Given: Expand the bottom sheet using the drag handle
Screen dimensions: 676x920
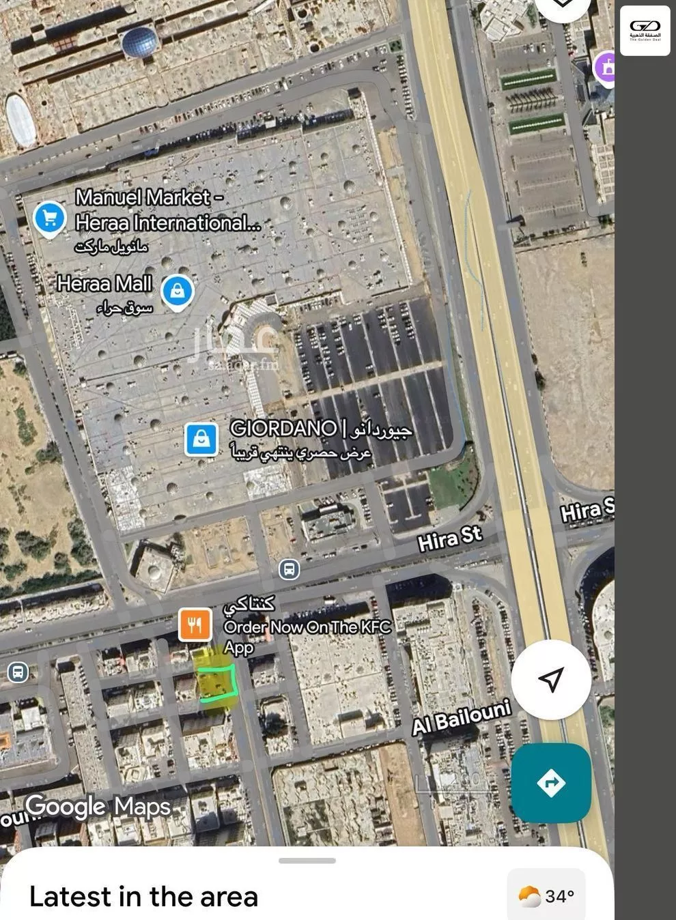Looking at the screenshot, I should (307, 861).
